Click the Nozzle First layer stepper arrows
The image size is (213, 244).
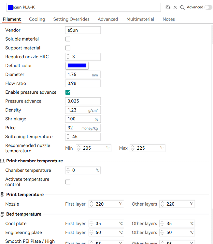point(92,204)
